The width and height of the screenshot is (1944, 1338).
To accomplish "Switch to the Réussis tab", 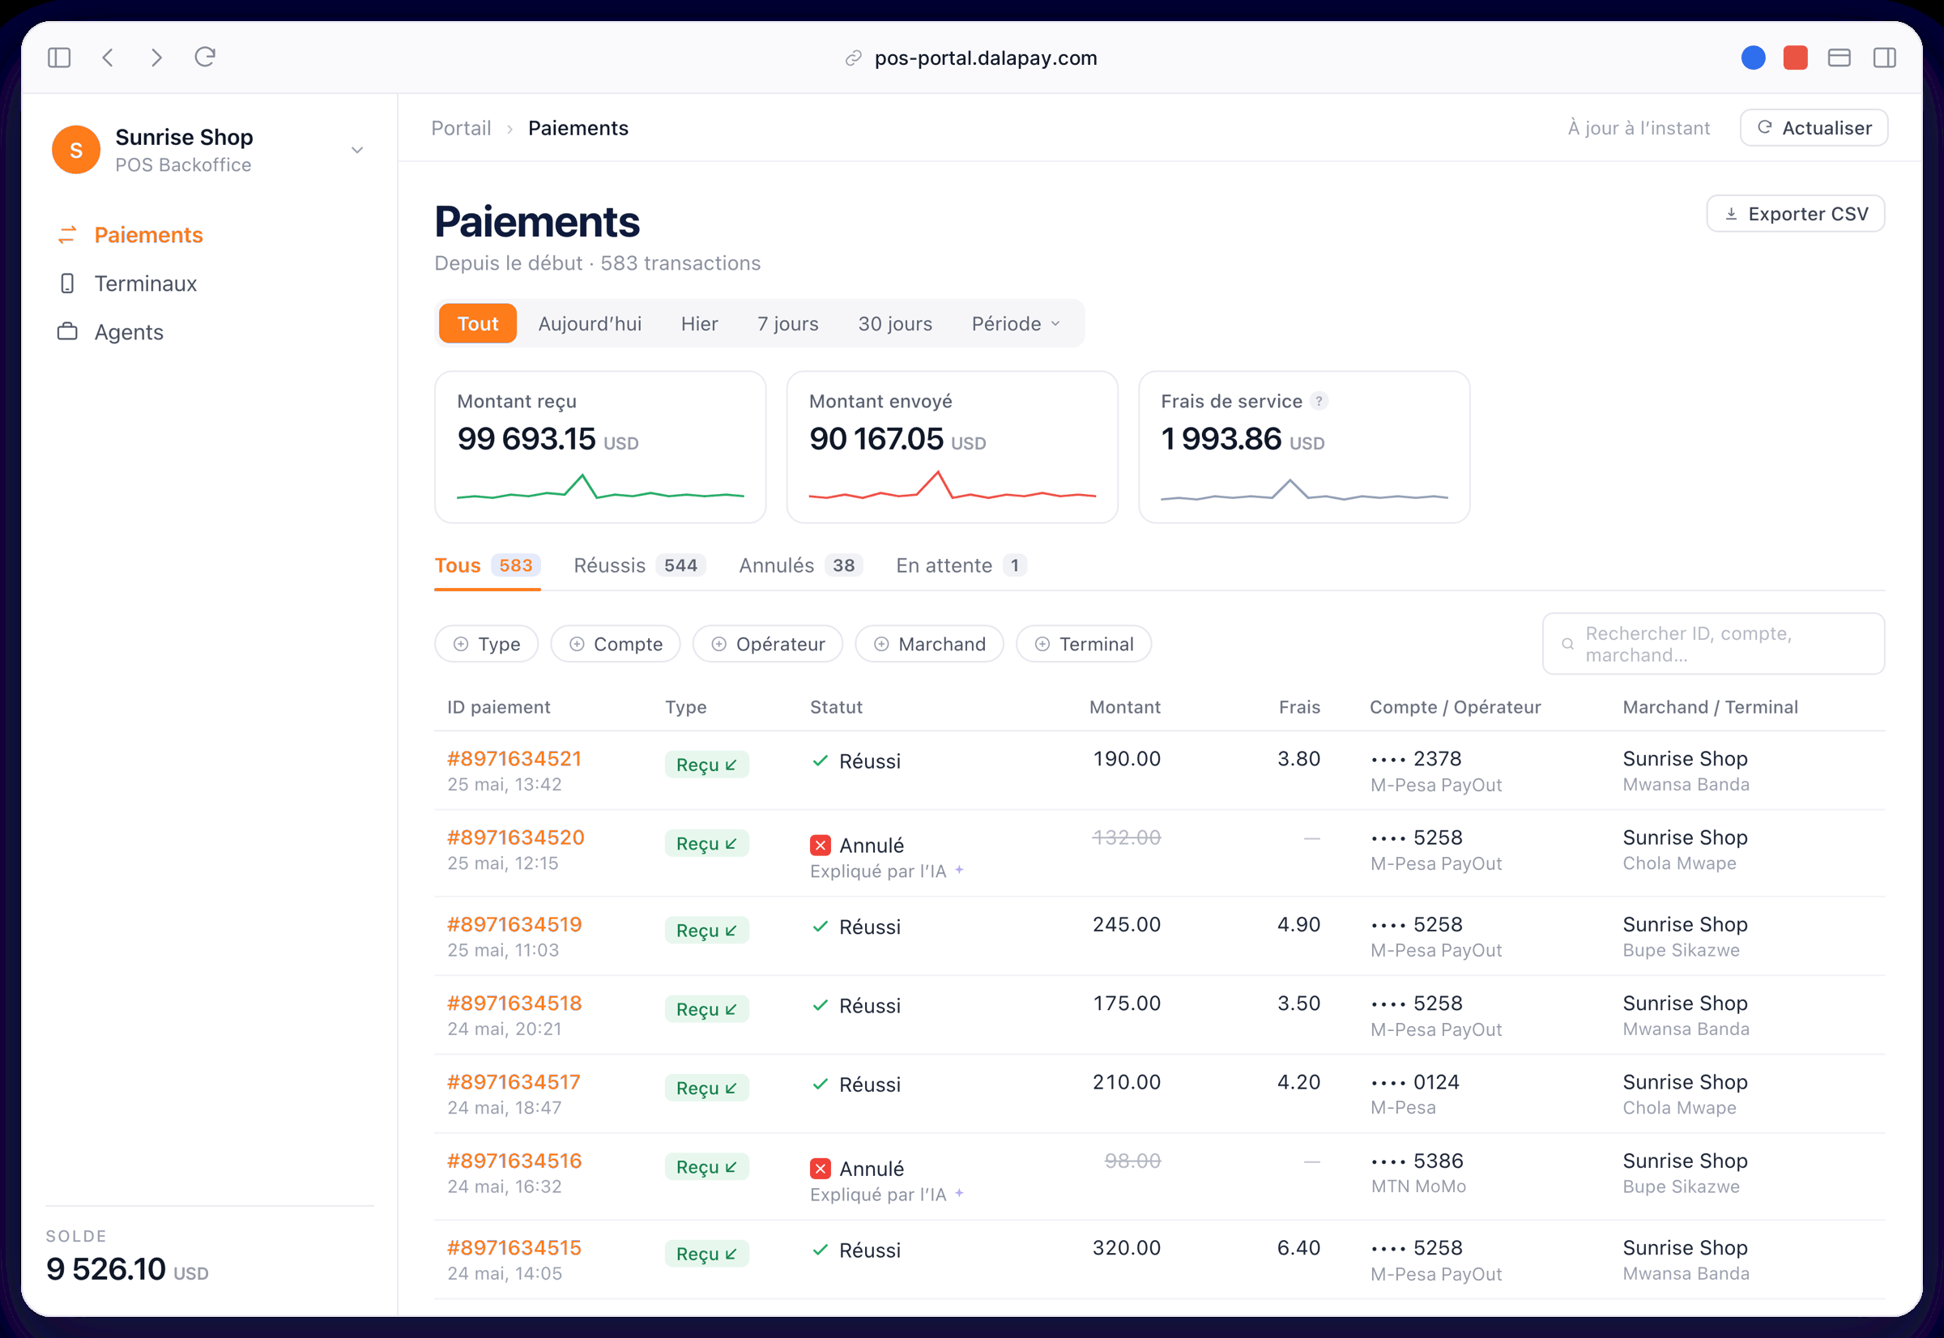I will coord(640,565).
